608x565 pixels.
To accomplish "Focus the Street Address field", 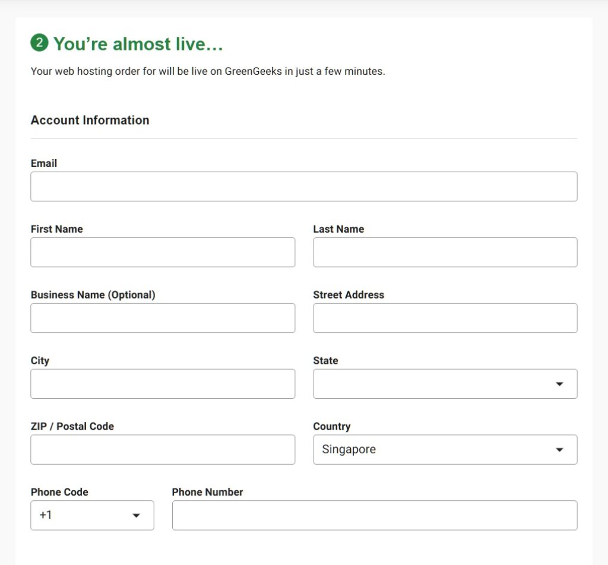I will pos(445,318).
